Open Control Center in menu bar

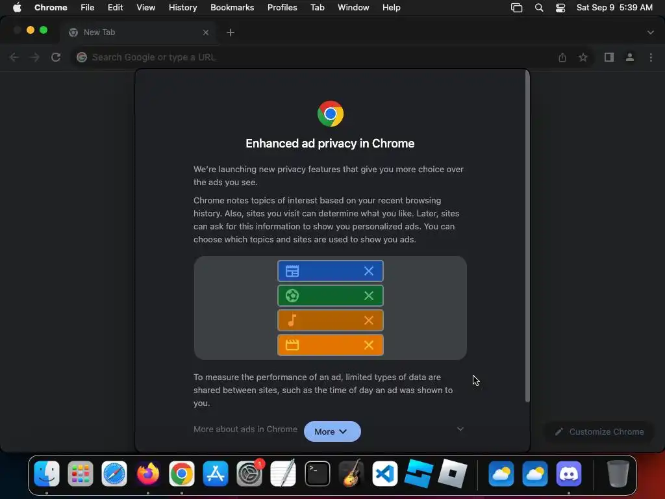pos(560,8)
